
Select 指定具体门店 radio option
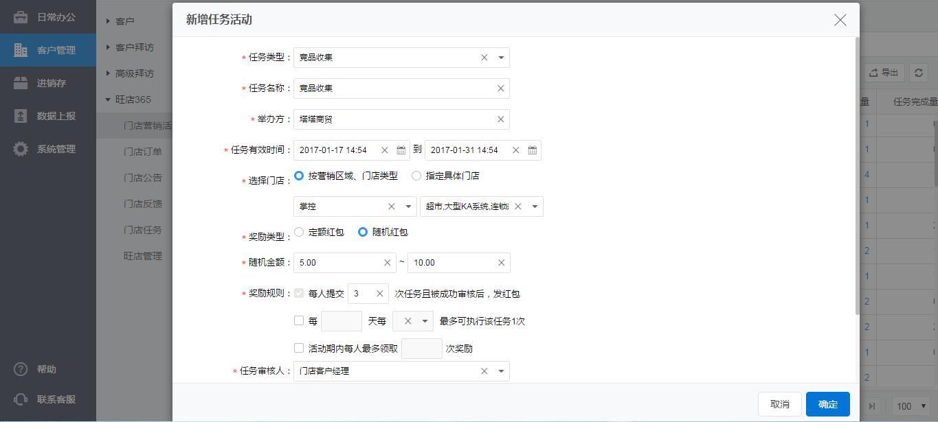416,176
